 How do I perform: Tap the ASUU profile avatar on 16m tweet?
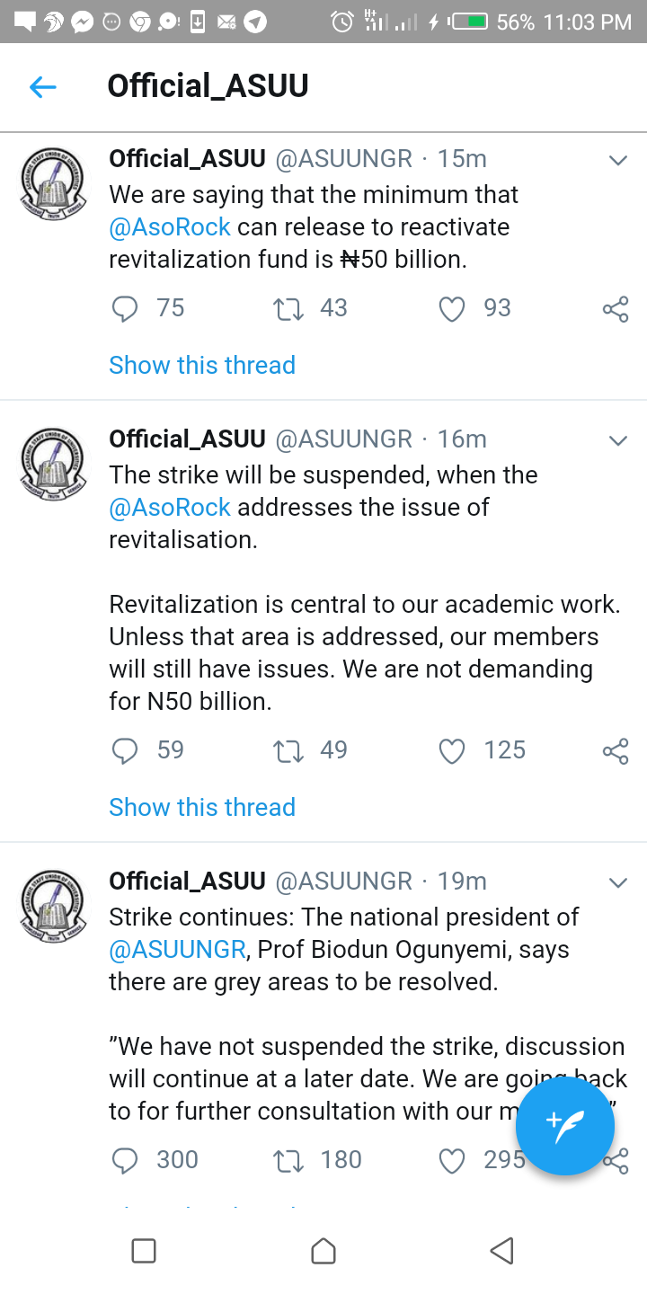pyautogui.click(x=53, y=464)
